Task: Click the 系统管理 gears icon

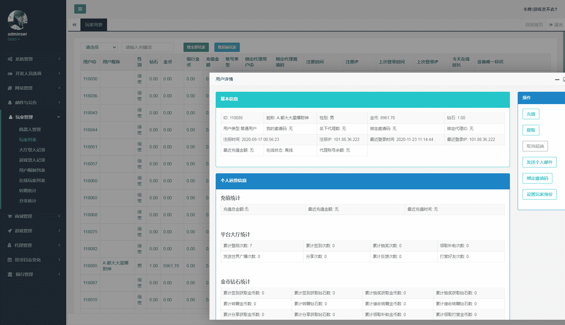Action: [10, 59]
